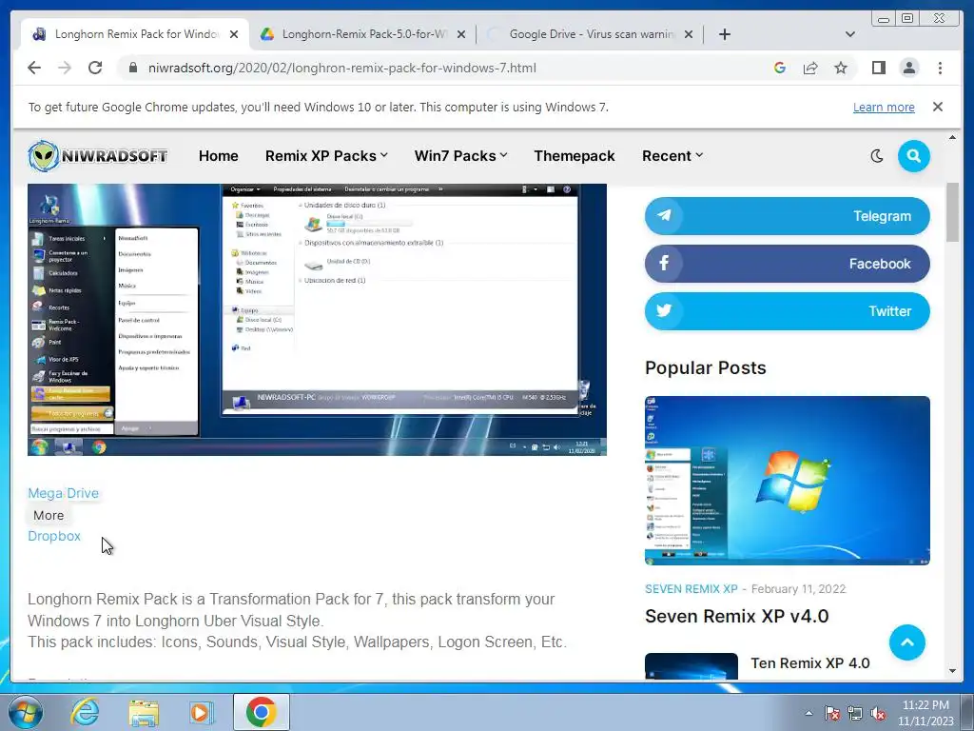Share this page via share icon
The image size is (974, 731).
pos(810,68)
